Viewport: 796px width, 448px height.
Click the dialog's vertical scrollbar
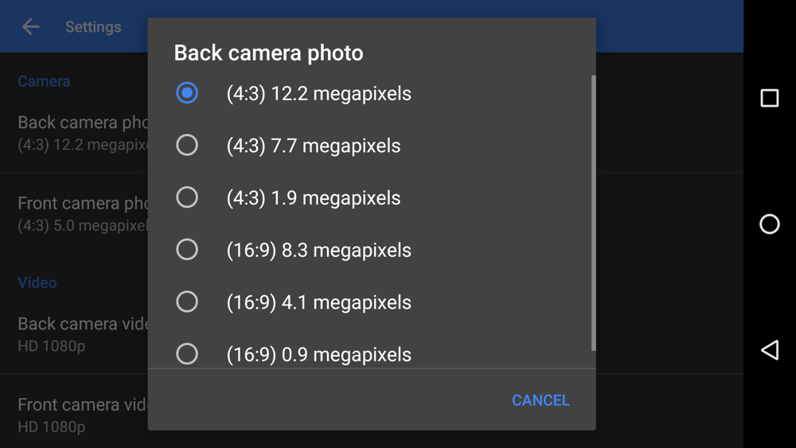click(x=593, y=213)
